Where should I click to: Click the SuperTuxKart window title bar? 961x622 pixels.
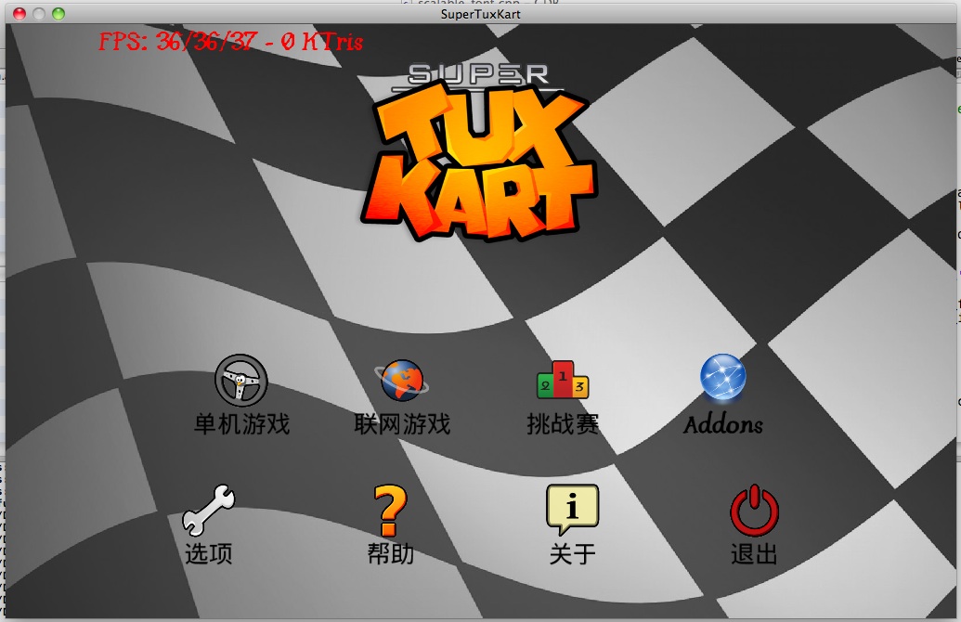point(480,13)
